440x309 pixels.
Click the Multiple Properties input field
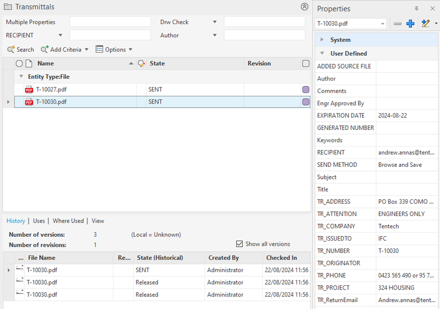click(110, 22)
